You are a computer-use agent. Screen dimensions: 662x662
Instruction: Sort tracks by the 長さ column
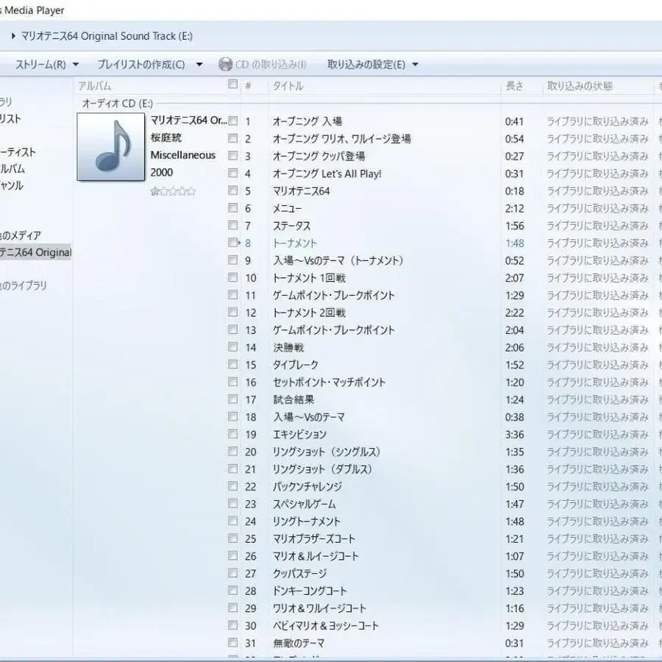point(515,85)
